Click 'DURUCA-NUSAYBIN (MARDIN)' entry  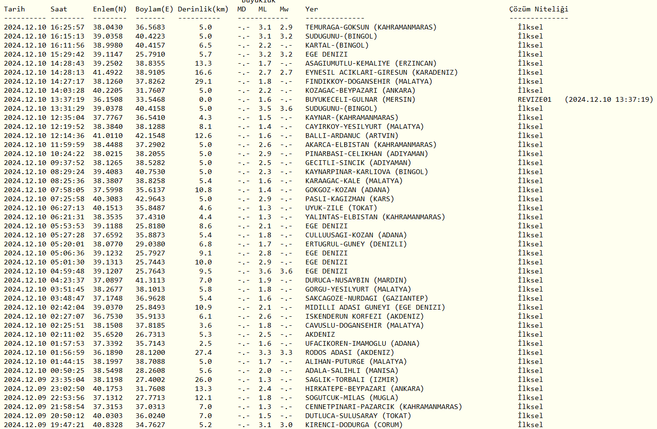click(x=356, y=280)
